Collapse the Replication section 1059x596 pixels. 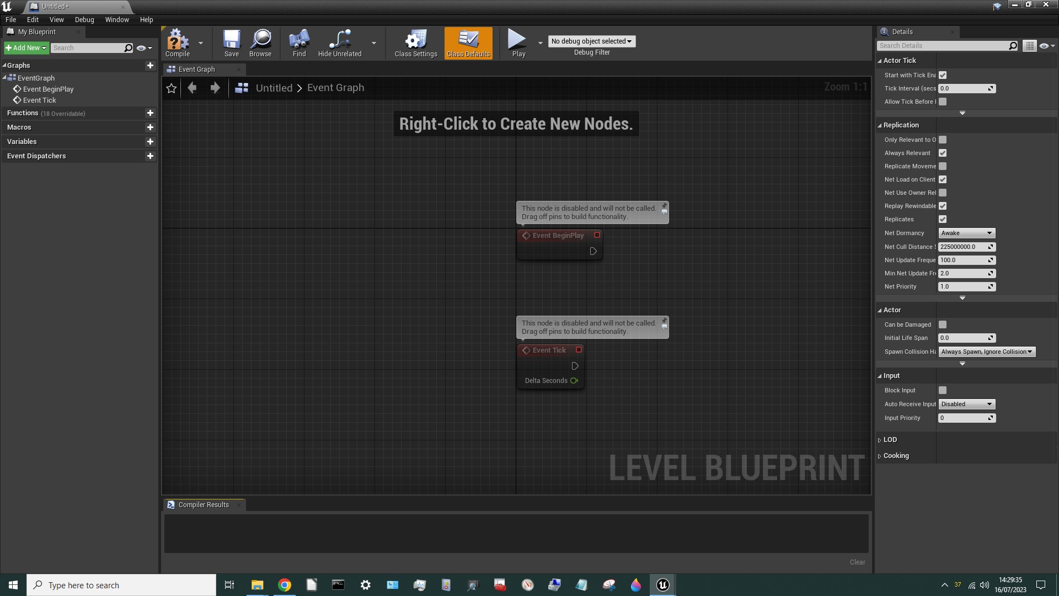[x=880, y=125]
